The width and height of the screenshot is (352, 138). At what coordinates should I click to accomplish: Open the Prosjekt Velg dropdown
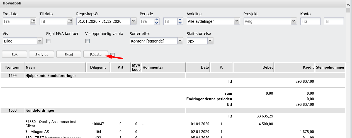(x=294, y=21)
